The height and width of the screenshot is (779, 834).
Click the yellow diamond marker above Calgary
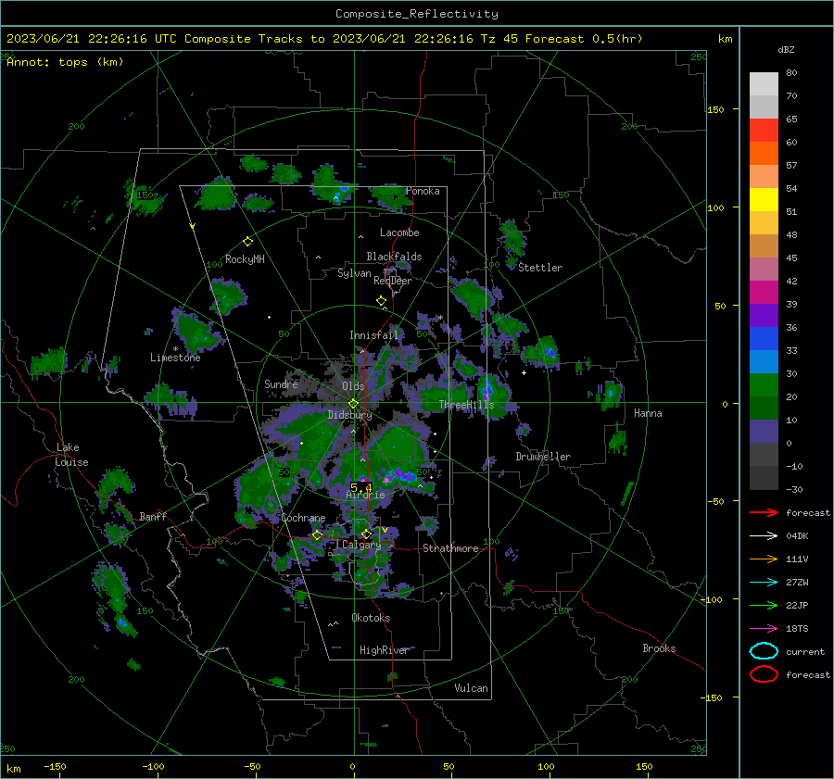tap(366, 534)
